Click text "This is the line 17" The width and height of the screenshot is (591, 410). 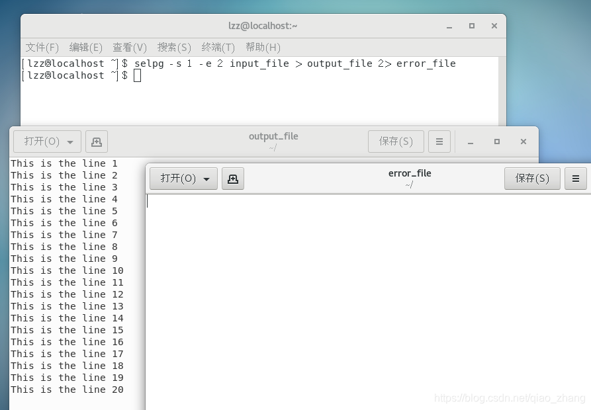67,354
